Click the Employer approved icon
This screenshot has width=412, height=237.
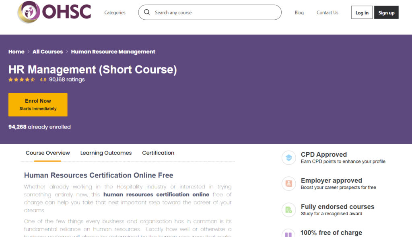click(288, 184)
